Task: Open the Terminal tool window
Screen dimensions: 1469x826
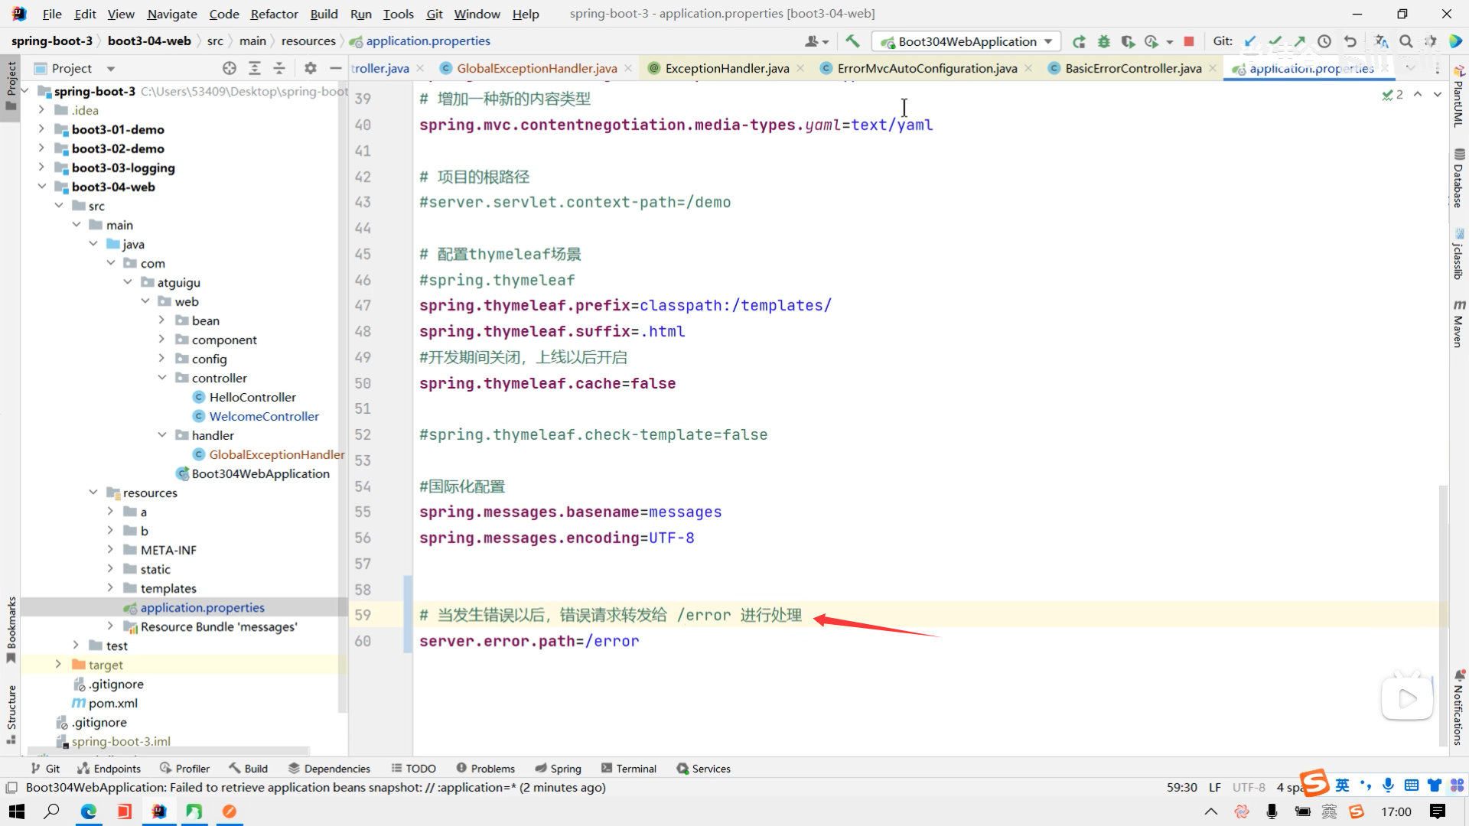Action: [x=629, y=769]
